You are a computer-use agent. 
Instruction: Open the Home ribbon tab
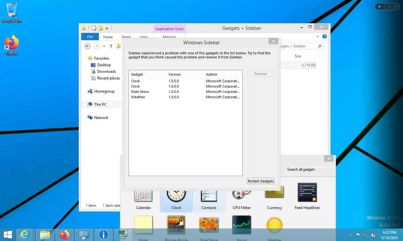(x=108, y=37)
